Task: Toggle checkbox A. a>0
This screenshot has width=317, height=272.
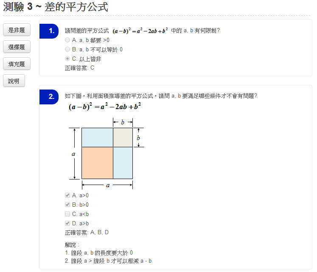Action: (x=67, y=195)
